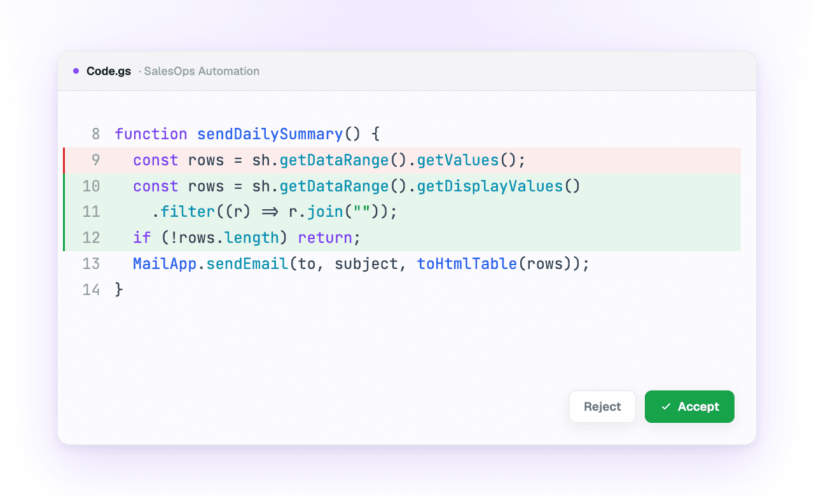Image resolution: width=814 pixels, height=496 pixels.
Task: Click the toHtmlTable function call
Action: point(467,264)
